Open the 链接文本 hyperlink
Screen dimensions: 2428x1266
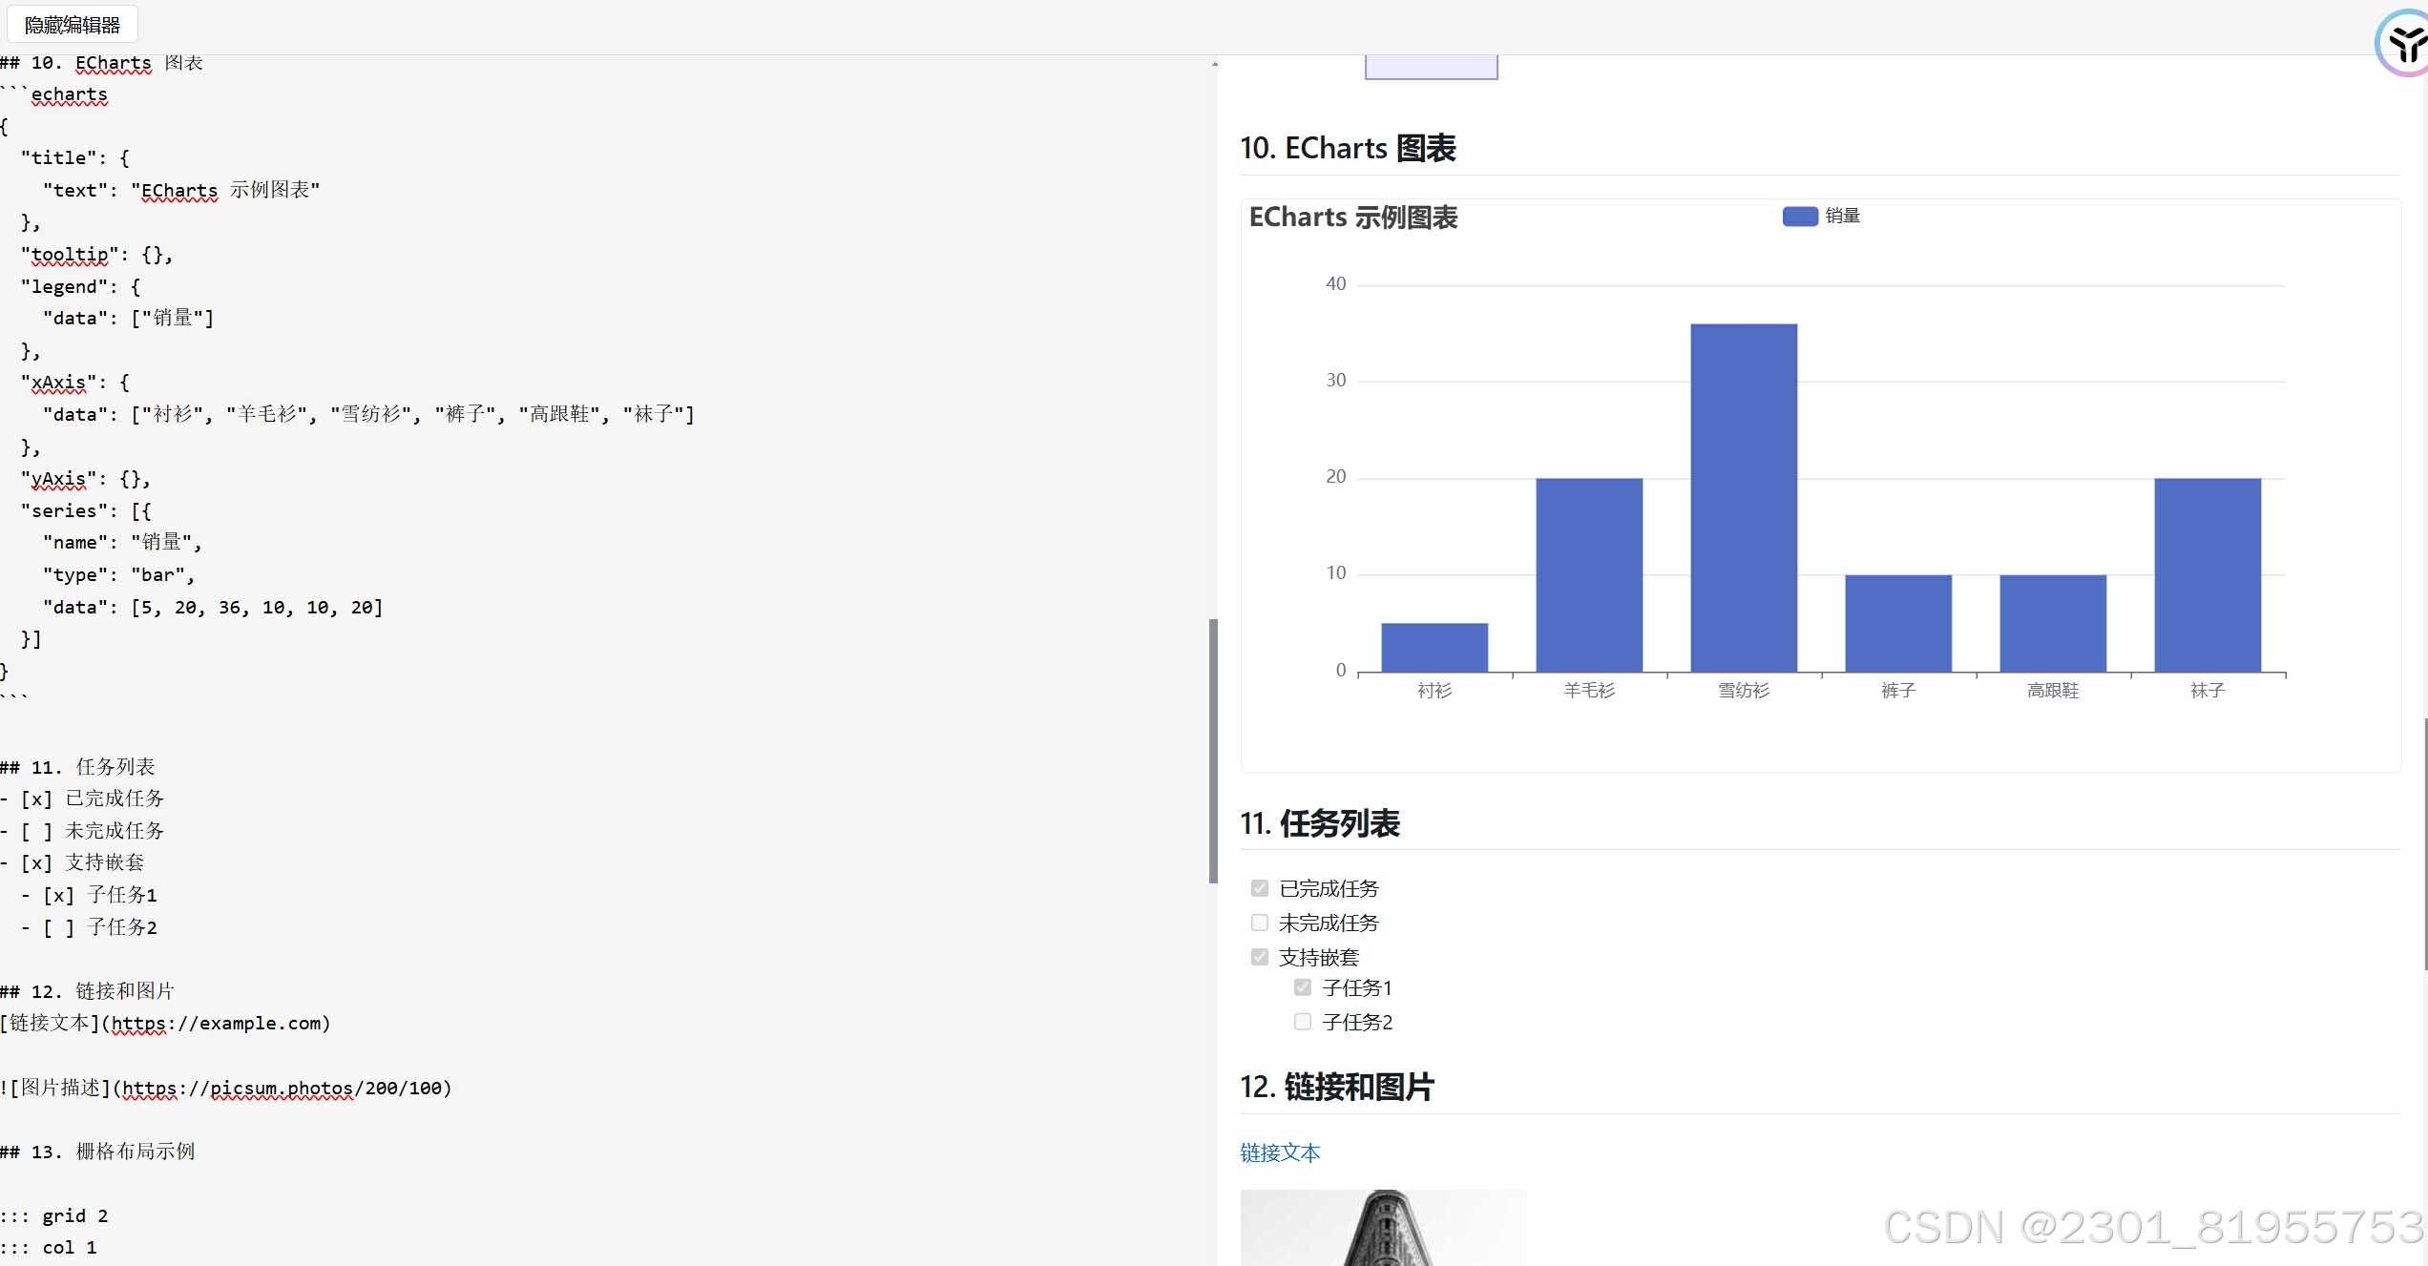[1280, 1152]
